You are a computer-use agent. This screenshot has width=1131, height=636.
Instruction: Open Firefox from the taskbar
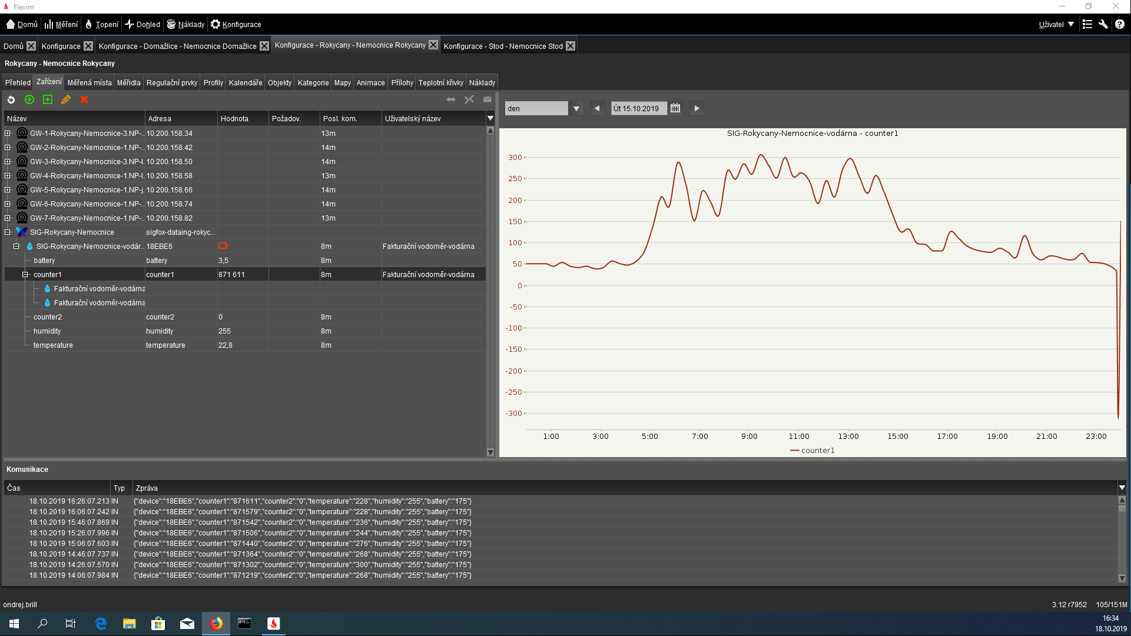click(x=216, y=624)
